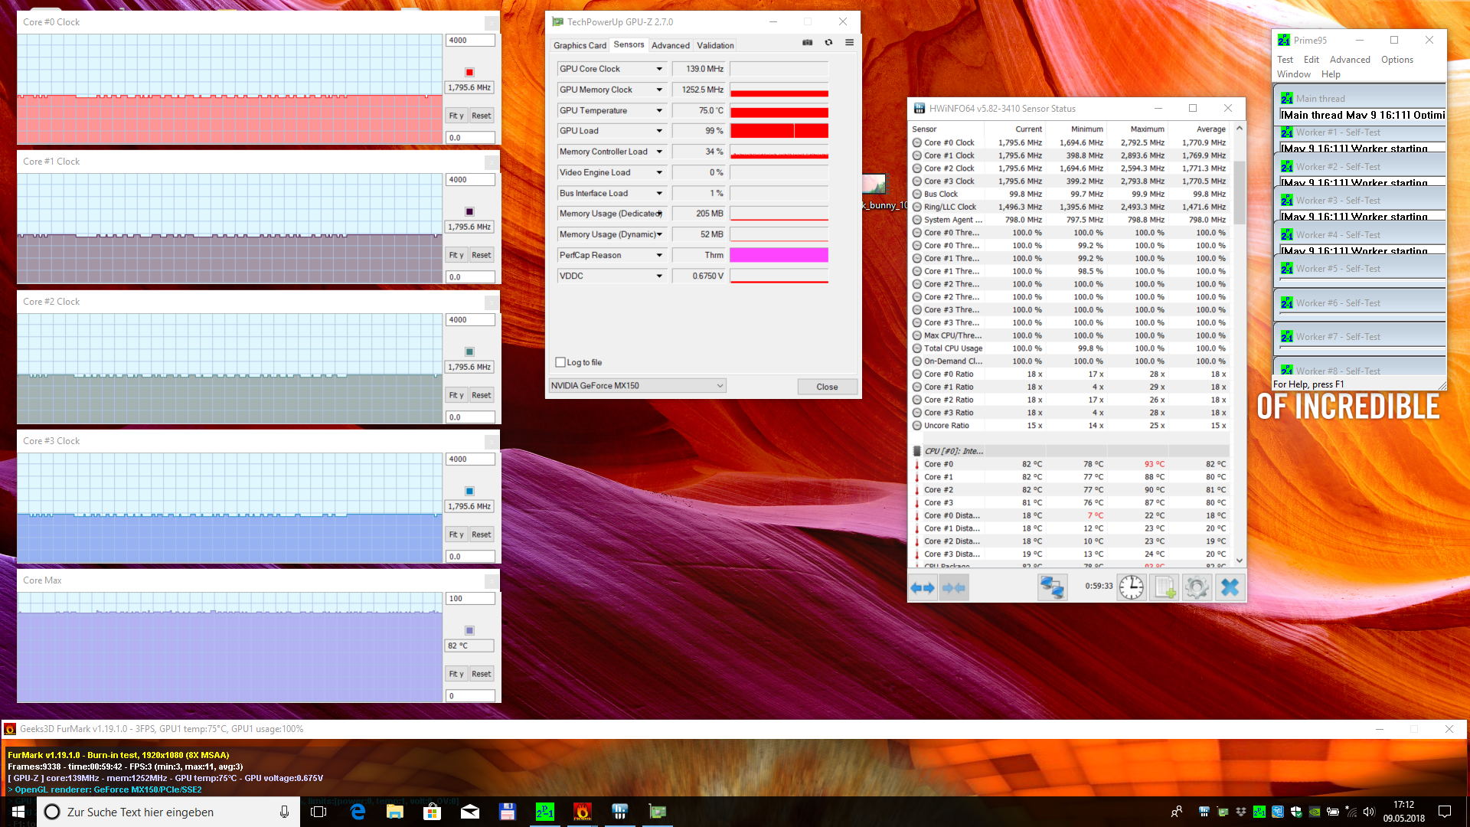Select Uncore Ratio row in HWiNFO
Image resolution: width=1470 pixels, height=827 pixels.
(x=1070, y=426)
